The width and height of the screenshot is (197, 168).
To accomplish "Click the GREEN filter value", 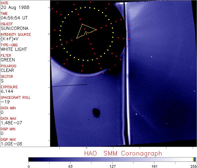I will (8, 60).
